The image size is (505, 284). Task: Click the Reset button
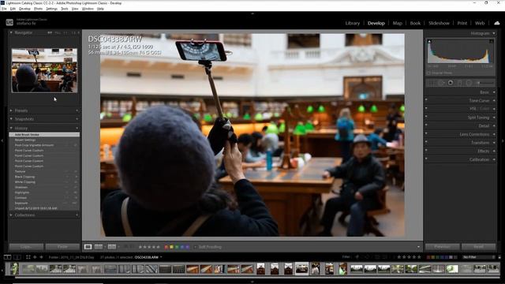[x=479, y=247]
